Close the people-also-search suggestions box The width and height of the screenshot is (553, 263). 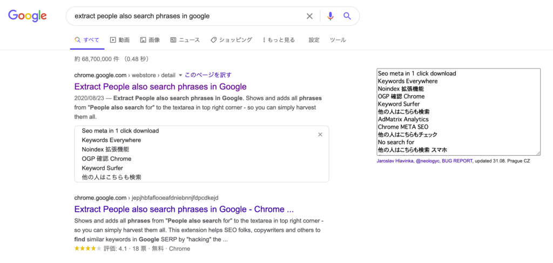point(320,135)
